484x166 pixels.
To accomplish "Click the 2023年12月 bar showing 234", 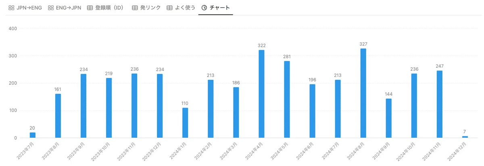I will [160, 106].
